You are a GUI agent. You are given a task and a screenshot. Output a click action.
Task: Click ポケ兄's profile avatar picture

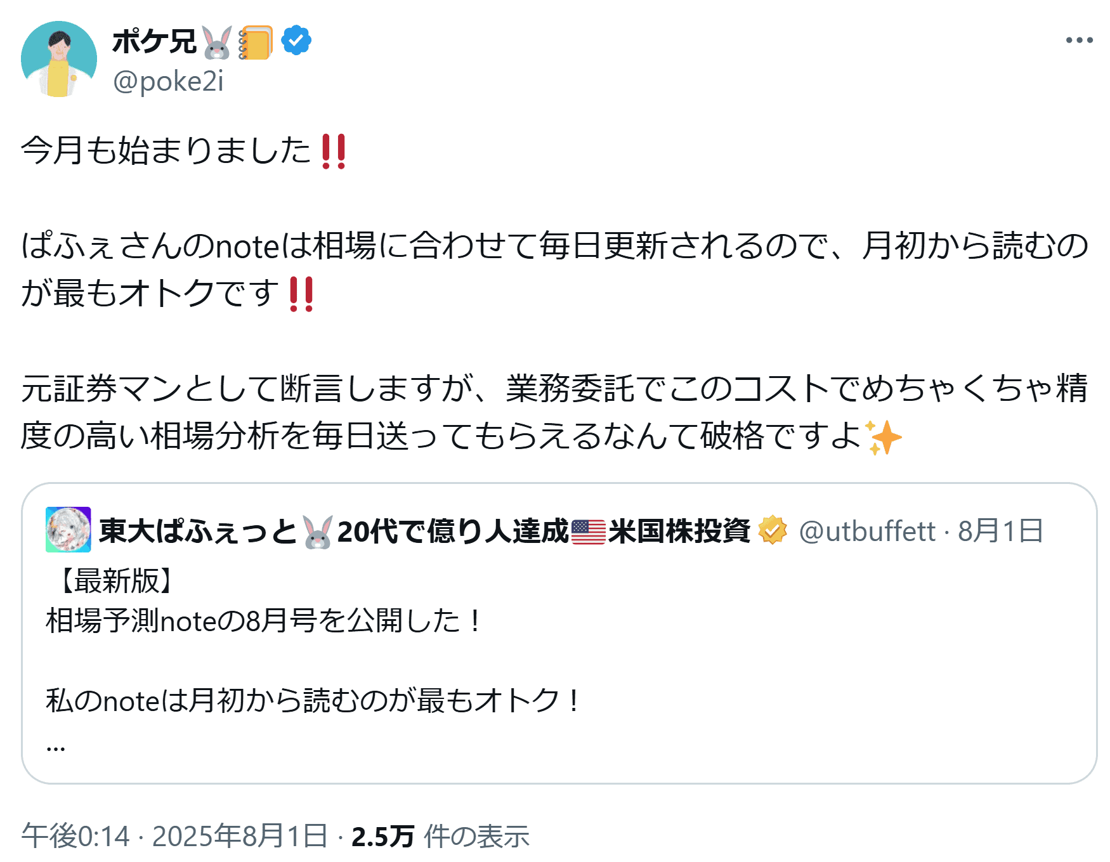tap(58, 59)
